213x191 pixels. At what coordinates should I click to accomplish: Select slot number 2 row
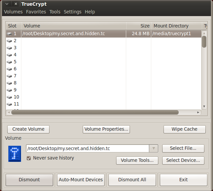pos(103,41)
